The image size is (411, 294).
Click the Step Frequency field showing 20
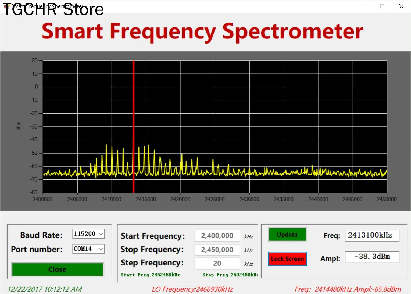[217, 263]
